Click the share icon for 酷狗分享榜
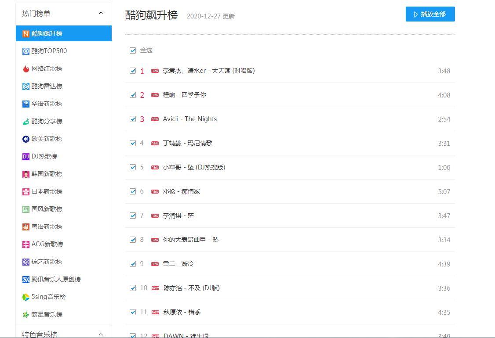495x338 pixels. [x=26, y=122]
